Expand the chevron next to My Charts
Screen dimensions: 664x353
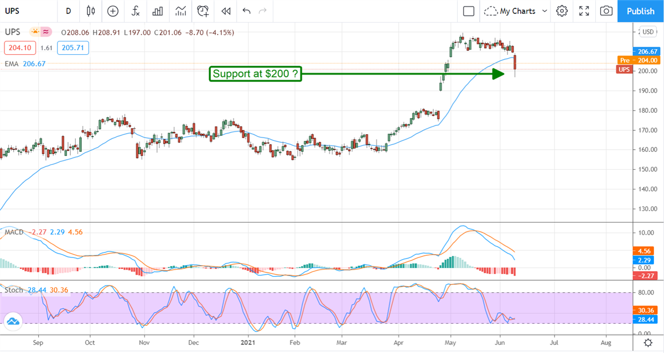[545, 10]
